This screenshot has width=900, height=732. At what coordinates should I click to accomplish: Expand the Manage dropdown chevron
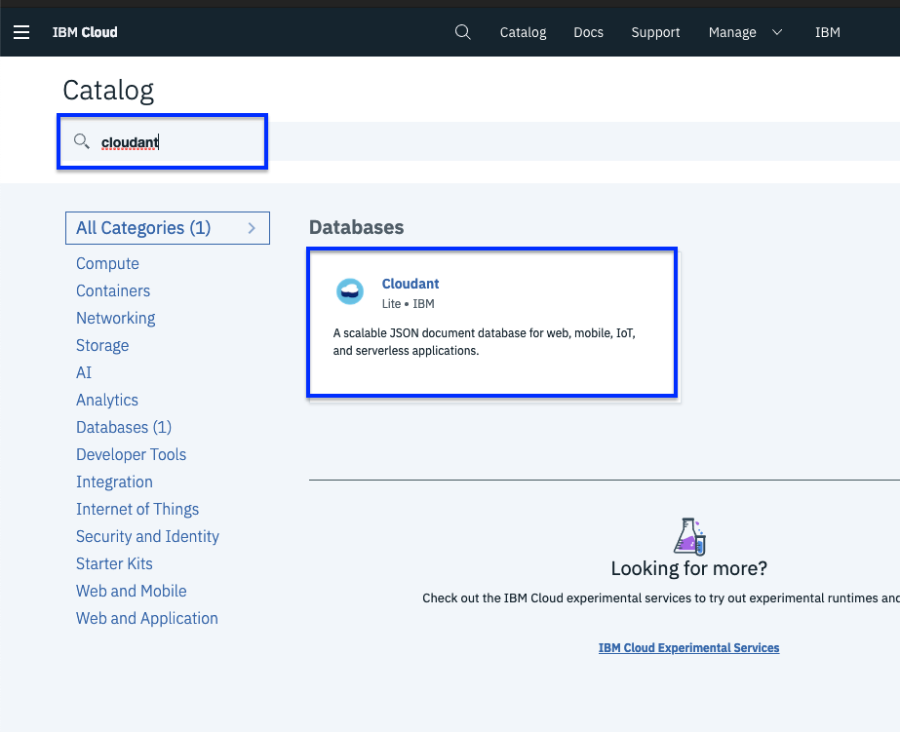(x=777, y=32)
